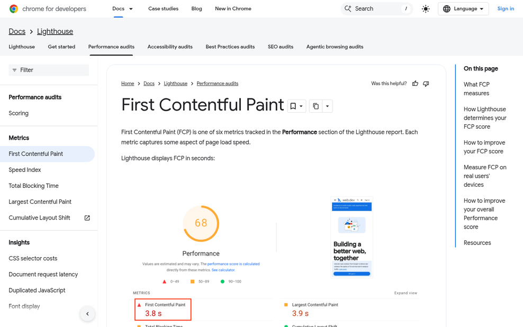Image resolution: width=523 pixels, height=327 pixels.
Task: Open Case studies menu item
Action: [x=163, y=8]
